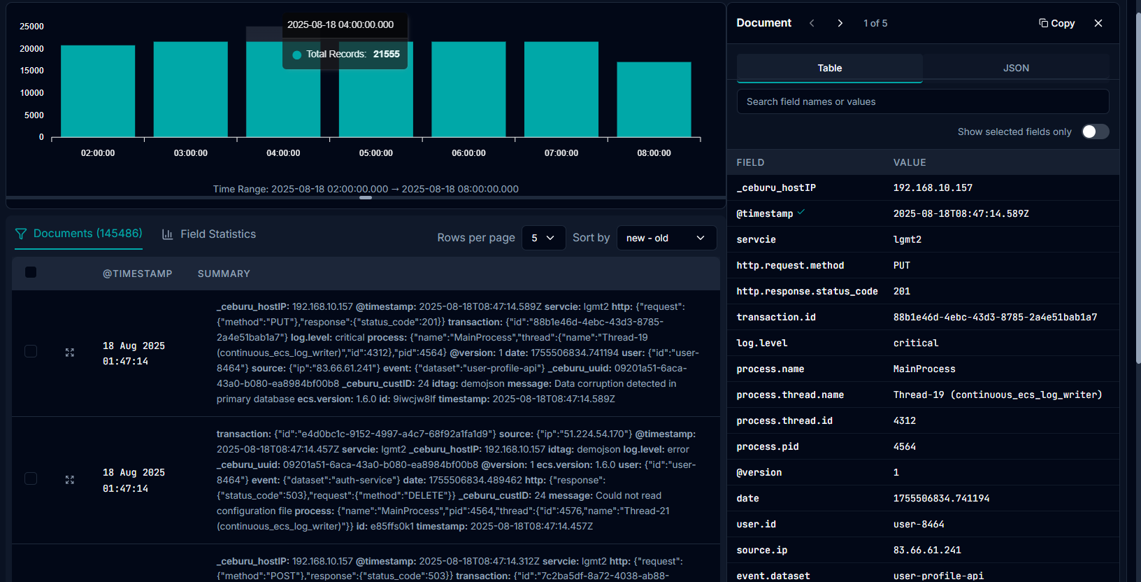The height and width of the screenshot is (582, 1141).
Task: Click the process.name field
Action: [x=770, y=369]
